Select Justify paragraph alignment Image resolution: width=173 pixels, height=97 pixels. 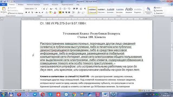click(69, 12)
